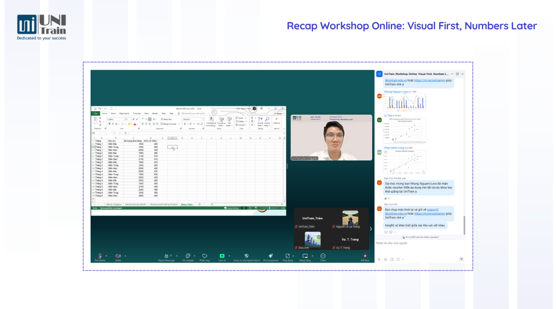Screen dimensions: 556x309
Task: Expand arrow next to Bảng trắng
Action: pos(312,256)
